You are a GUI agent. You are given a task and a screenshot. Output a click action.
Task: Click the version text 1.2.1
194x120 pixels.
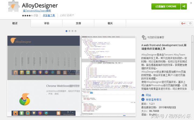point(152,104)
